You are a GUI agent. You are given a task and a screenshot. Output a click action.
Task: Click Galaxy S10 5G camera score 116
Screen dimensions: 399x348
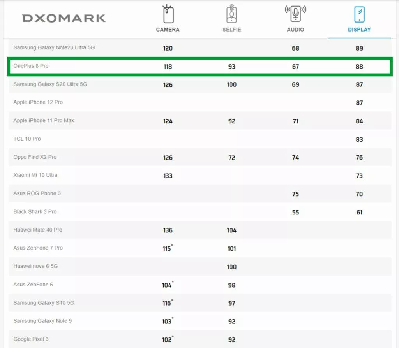click(168, 303)
